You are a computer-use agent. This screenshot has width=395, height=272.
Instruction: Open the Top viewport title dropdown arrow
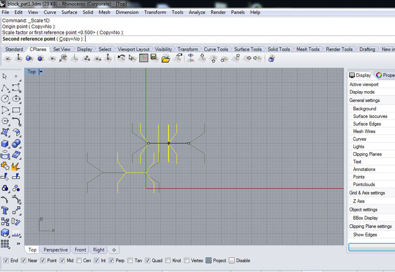click(x=41, y=71)
